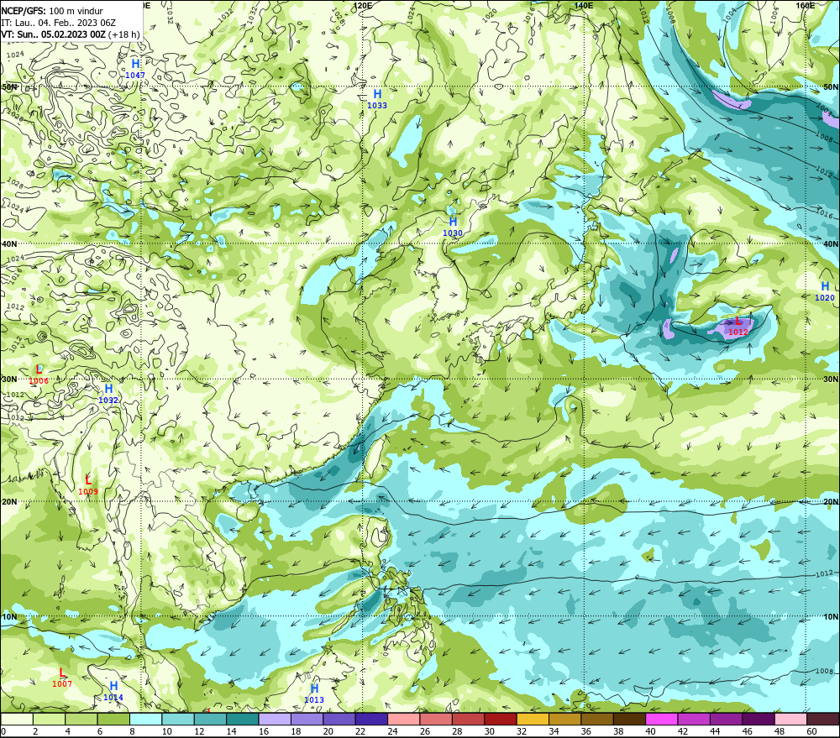This screenshot has width=840, height=738.
Task: Pick the olive green 6–8 legend swatch
Action: tap(113, 719)
